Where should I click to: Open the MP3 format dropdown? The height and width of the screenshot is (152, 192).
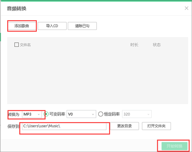click(32, 114)
